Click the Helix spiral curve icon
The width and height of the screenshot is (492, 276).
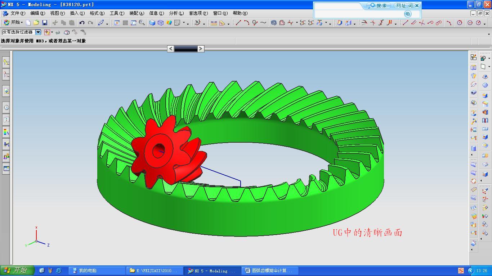pos(274,23)
